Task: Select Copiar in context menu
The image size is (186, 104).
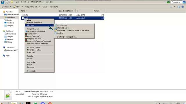Action: [x=29, y=58]
